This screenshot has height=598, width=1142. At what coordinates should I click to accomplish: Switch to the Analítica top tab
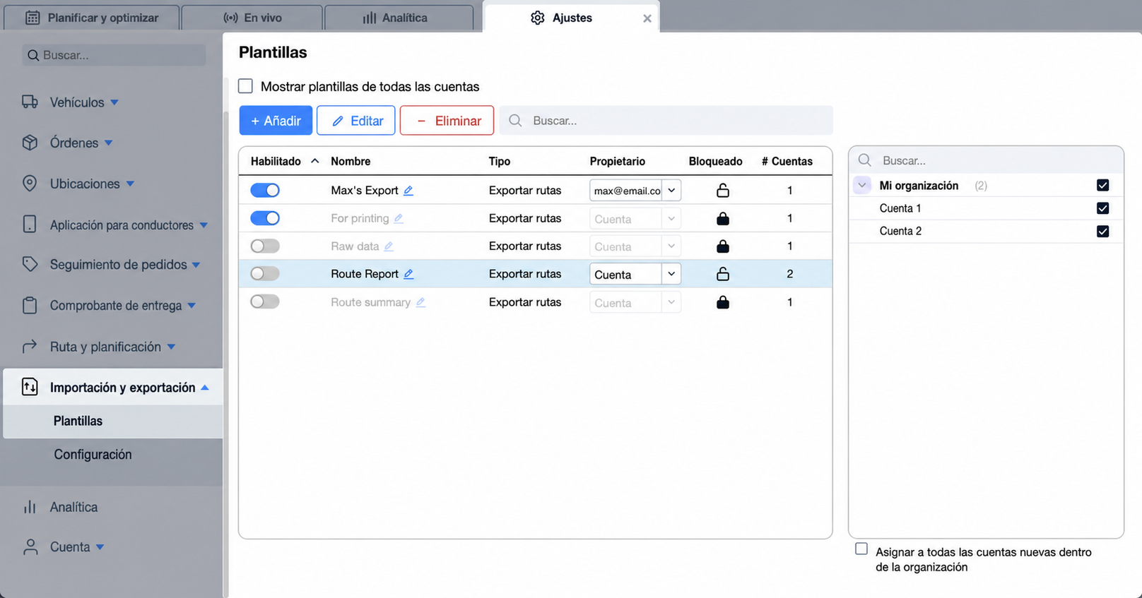399,18
